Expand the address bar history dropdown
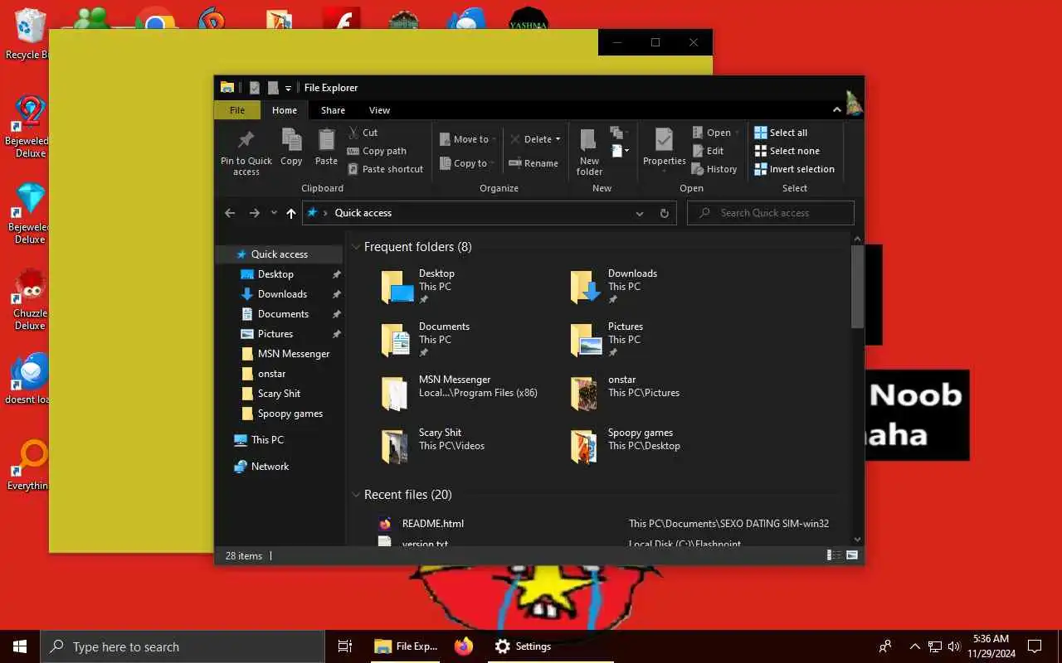The height and width of the screenshot is (663, 1062). click(640, 213)
